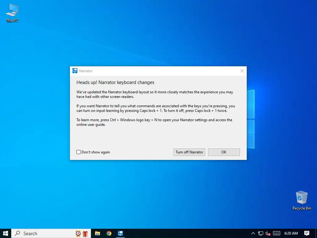The height and width of the screenshot is (238, 317).
Task: Launch Google Chrome from taskbar
Action: click(x=109, y=233)
